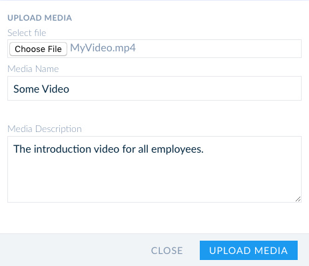Click the textarea resize grip handle
The image size is (309, 266).
pyautogui.click(x=298, y=199)
